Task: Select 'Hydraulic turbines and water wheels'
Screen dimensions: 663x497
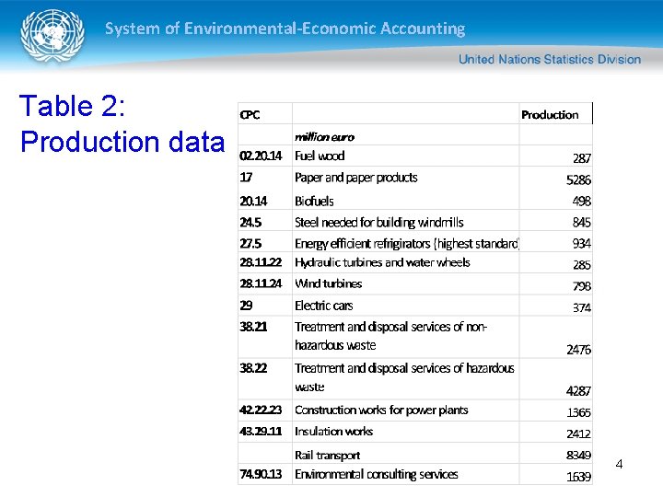Action: (x=382, y=263)
